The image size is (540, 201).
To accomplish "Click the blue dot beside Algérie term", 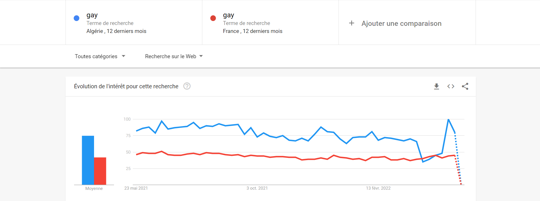I will point(76,18).
